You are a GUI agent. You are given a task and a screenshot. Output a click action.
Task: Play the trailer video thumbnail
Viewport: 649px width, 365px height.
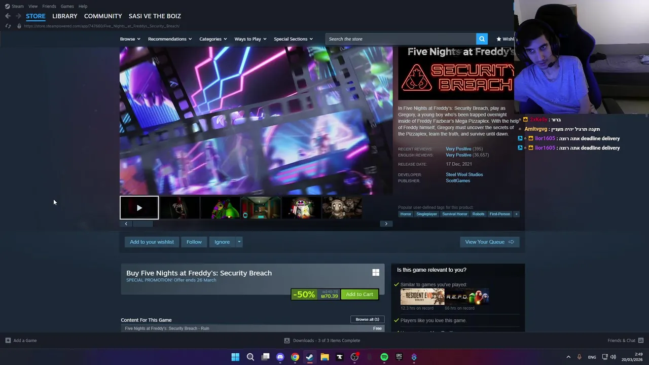pyautogui.click(x=139, y=208)
